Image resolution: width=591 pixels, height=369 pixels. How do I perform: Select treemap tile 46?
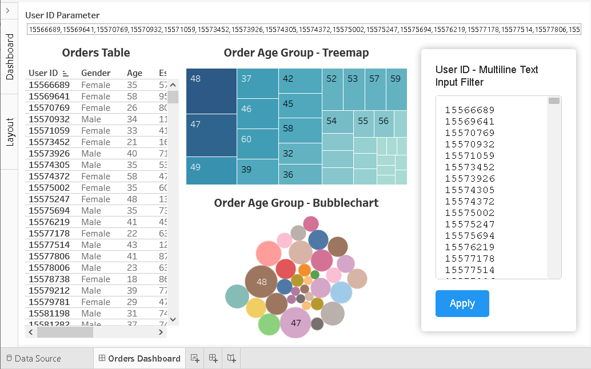[258, 114]
